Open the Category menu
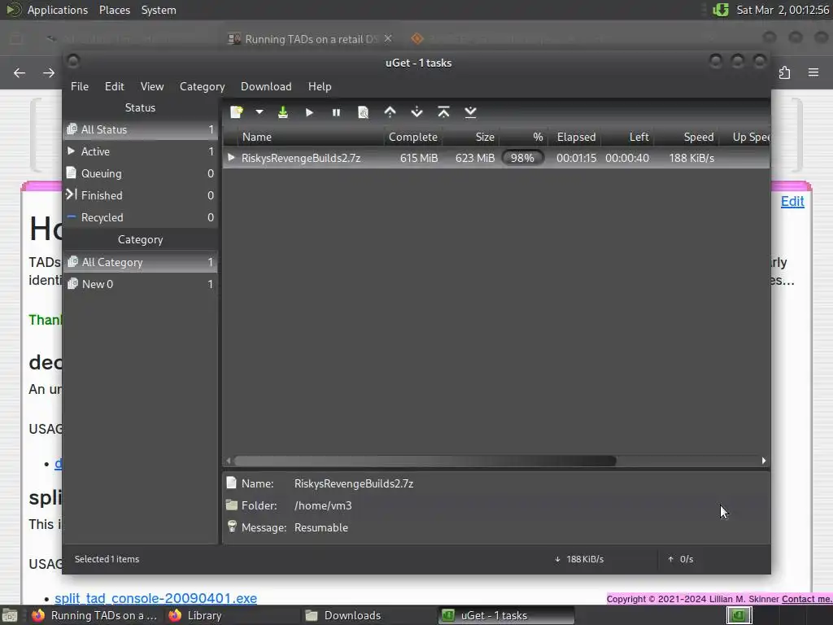This screenshot has width=833, height=625. [202, 86]
